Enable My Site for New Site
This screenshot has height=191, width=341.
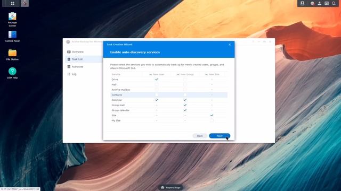(212, 120)
